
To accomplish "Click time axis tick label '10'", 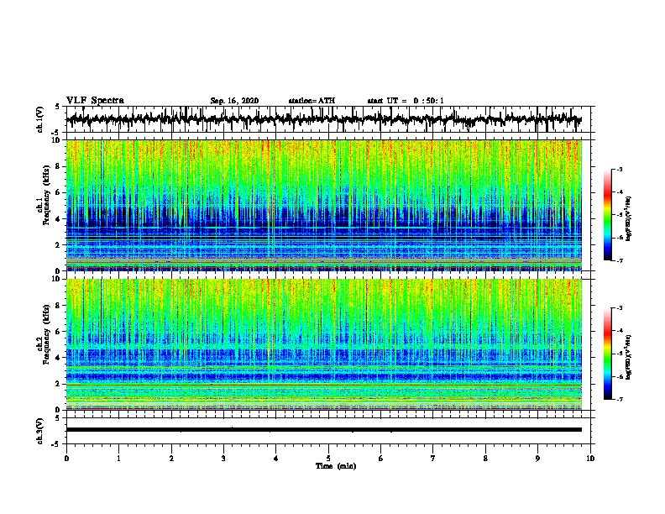I will pos(590,459).
